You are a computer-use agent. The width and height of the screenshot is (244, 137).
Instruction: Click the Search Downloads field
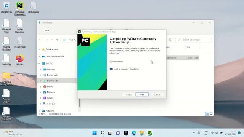[x=194, y=40]
